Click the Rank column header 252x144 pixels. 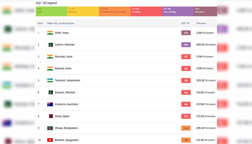(x=40, y=23)
